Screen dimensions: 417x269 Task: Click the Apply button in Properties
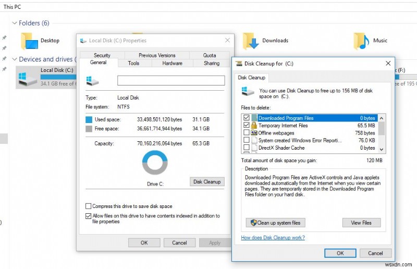[x=215, y=242]
